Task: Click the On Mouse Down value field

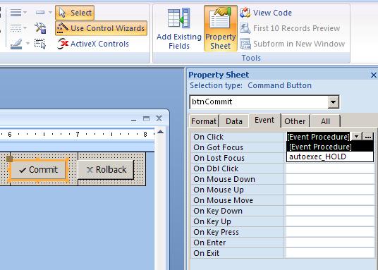Action: [x=329, y=179]
